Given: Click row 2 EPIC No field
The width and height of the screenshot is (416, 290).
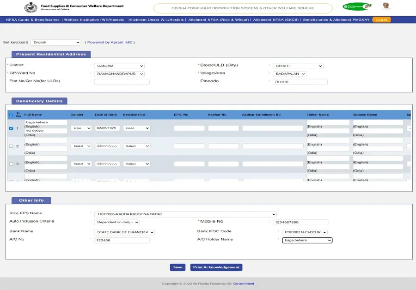Looking at the screenshot, I should pyautogui.click(x=190, y=146).
